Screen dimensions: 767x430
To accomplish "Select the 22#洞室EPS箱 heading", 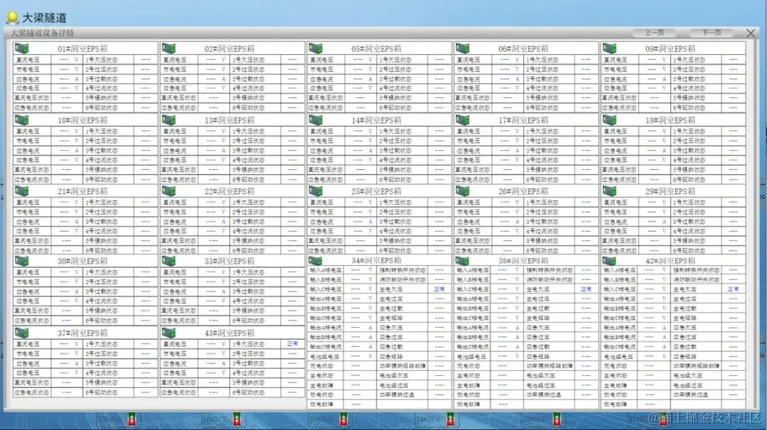I will click(229, 191).
